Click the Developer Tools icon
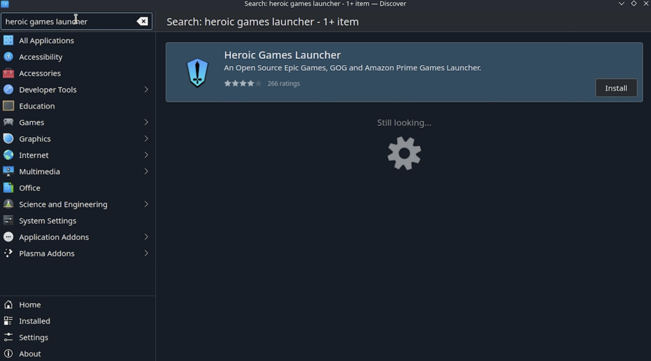 (8, 90)
